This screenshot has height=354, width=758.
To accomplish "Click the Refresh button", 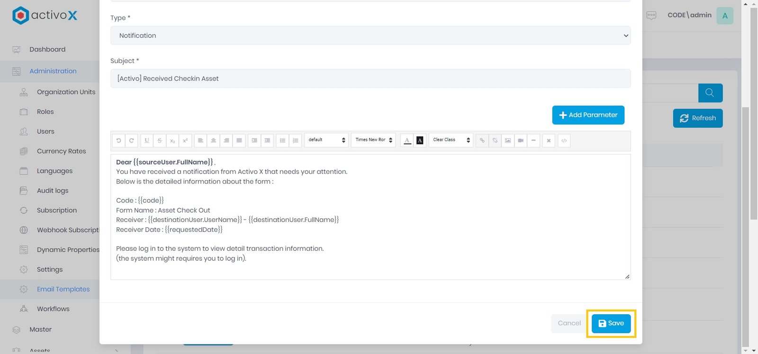I will click(698, 118).
